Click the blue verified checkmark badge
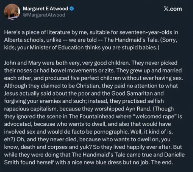Screen dimensions: 193x172 coord(72,9)
